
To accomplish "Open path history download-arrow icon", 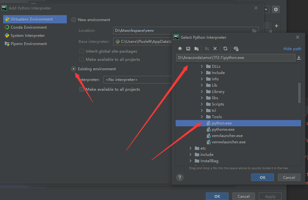I will tap(299, 58).
